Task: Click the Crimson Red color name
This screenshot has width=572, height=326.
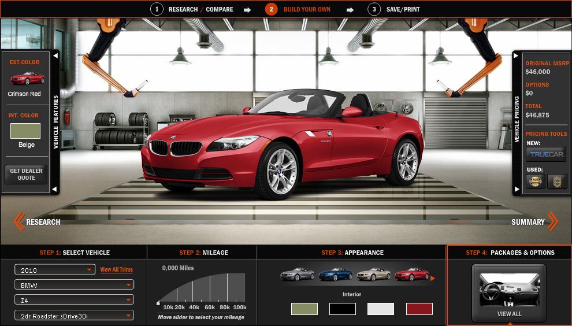Action: point(24,94)
